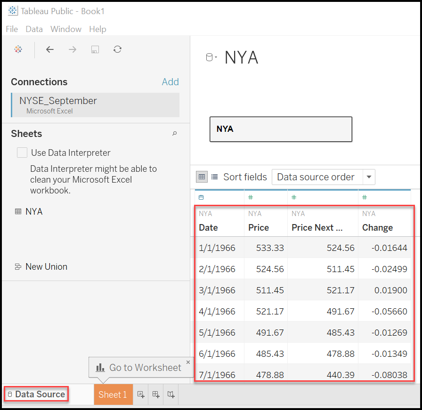Viewport: 422px width, 410px height.
Task: Click the Add link next to Connections
Action: 170,81
